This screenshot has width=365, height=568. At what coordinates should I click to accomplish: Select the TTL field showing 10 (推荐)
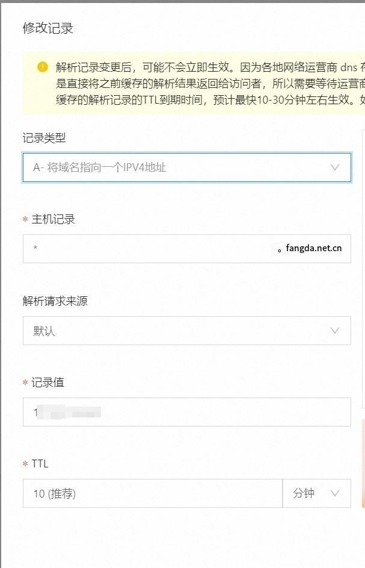coord(152,493)
